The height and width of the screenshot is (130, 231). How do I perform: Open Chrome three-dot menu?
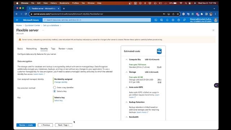215,14
